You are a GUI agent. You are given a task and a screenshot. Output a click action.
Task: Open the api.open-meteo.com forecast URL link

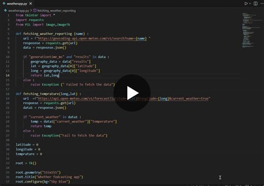(x=123, y=99)
